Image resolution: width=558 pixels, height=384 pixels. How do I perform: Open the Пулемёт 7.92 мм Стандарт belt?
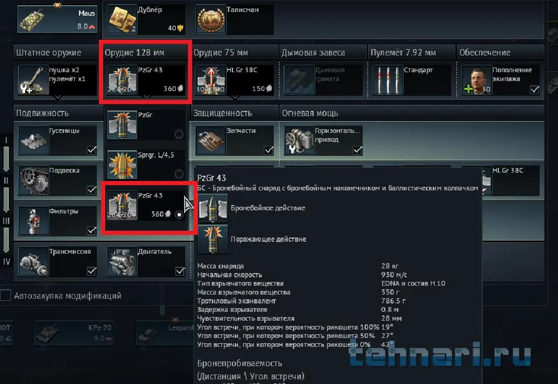(411, 80)
